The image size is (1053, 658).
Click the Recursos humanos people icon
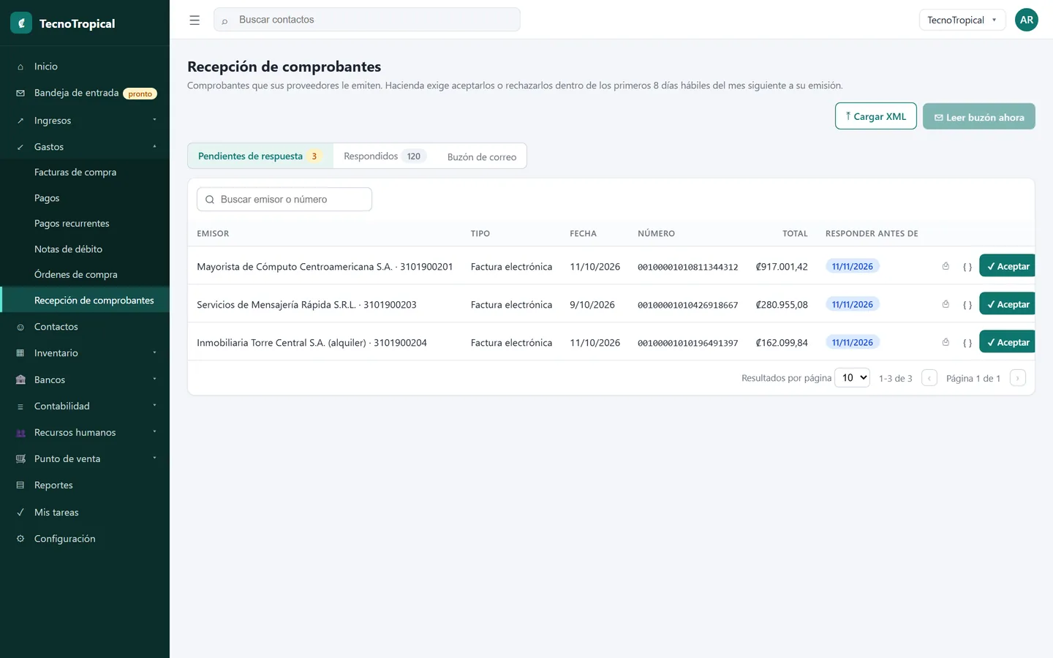point(20,433)
